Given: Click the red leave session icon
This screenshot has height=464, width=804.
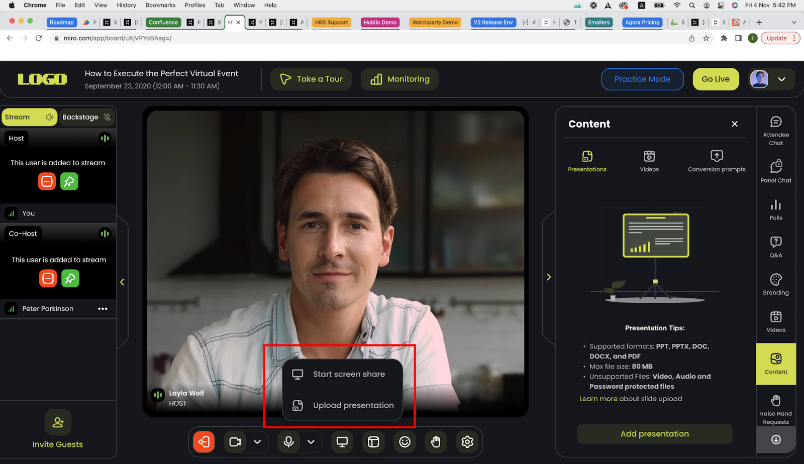Looking at the screenshot, I should point(204,442).
